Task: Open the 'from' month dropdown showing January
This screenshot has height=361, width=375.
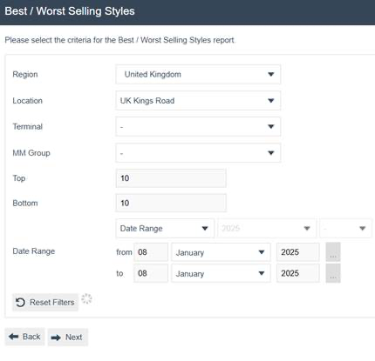Action: click(221, 252)
